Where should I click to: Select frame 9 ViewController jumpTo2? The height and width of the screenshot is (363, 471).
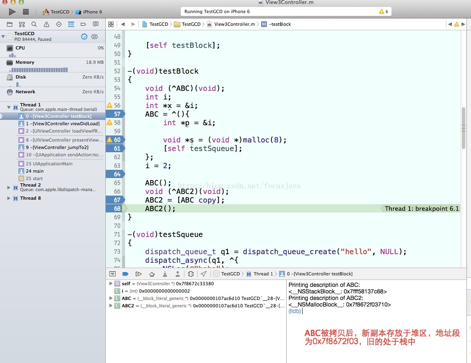(53, 147)
